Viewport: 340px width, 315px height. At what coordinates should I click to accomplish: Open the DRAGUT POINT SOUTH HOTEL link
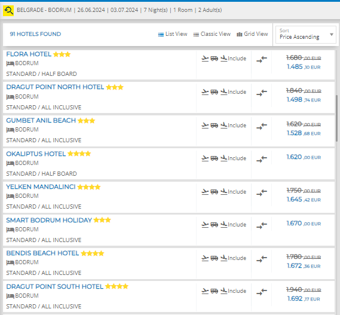pyautogui.click(x=54, y=286)
